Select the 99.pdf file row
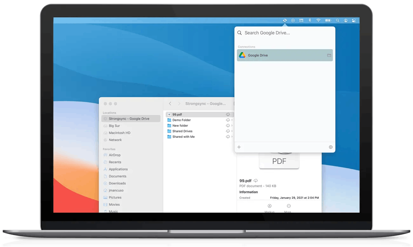The image size is (413, 247). [200, 114]
